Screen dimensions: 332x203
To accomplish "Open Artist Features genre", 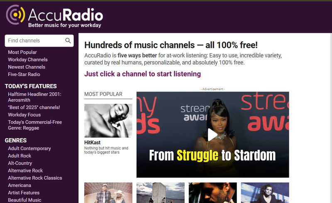I will click(x=24, y=193).
